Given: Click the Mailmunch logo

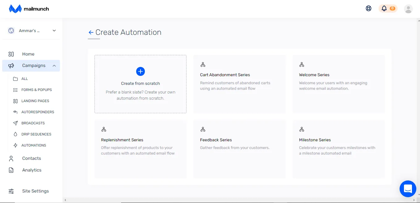Looking at the screenshot, I should pos(29,9).
